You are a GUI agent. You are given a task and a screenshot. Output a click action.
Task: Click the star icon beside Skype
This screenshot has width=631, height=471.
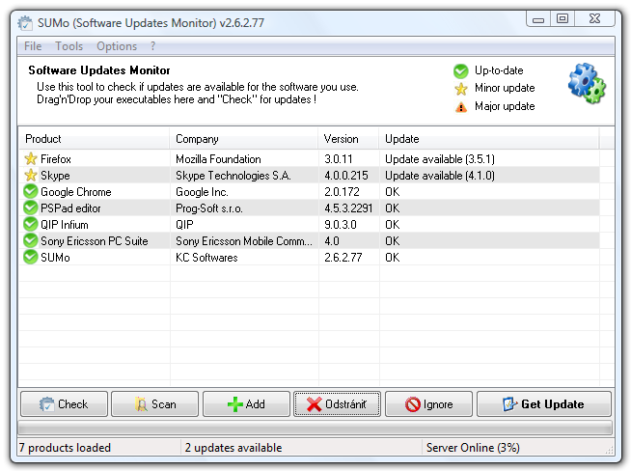31,175
